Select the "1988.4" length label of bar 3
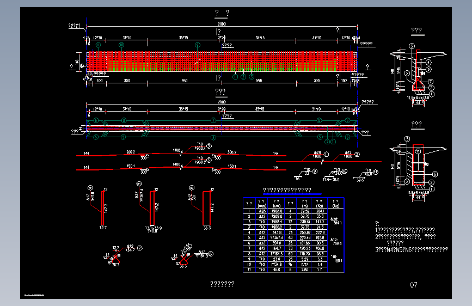This screenshot has height=306, width=472. (200, 148)
